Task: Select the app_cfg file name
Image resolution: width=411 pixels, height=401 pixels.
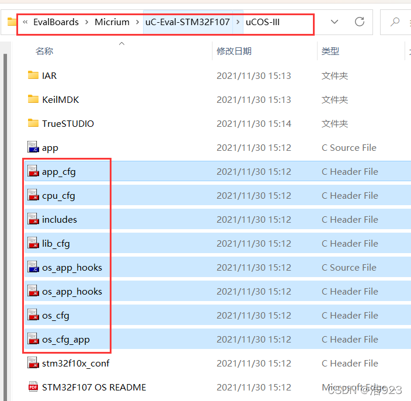Action: click(59, 172)
